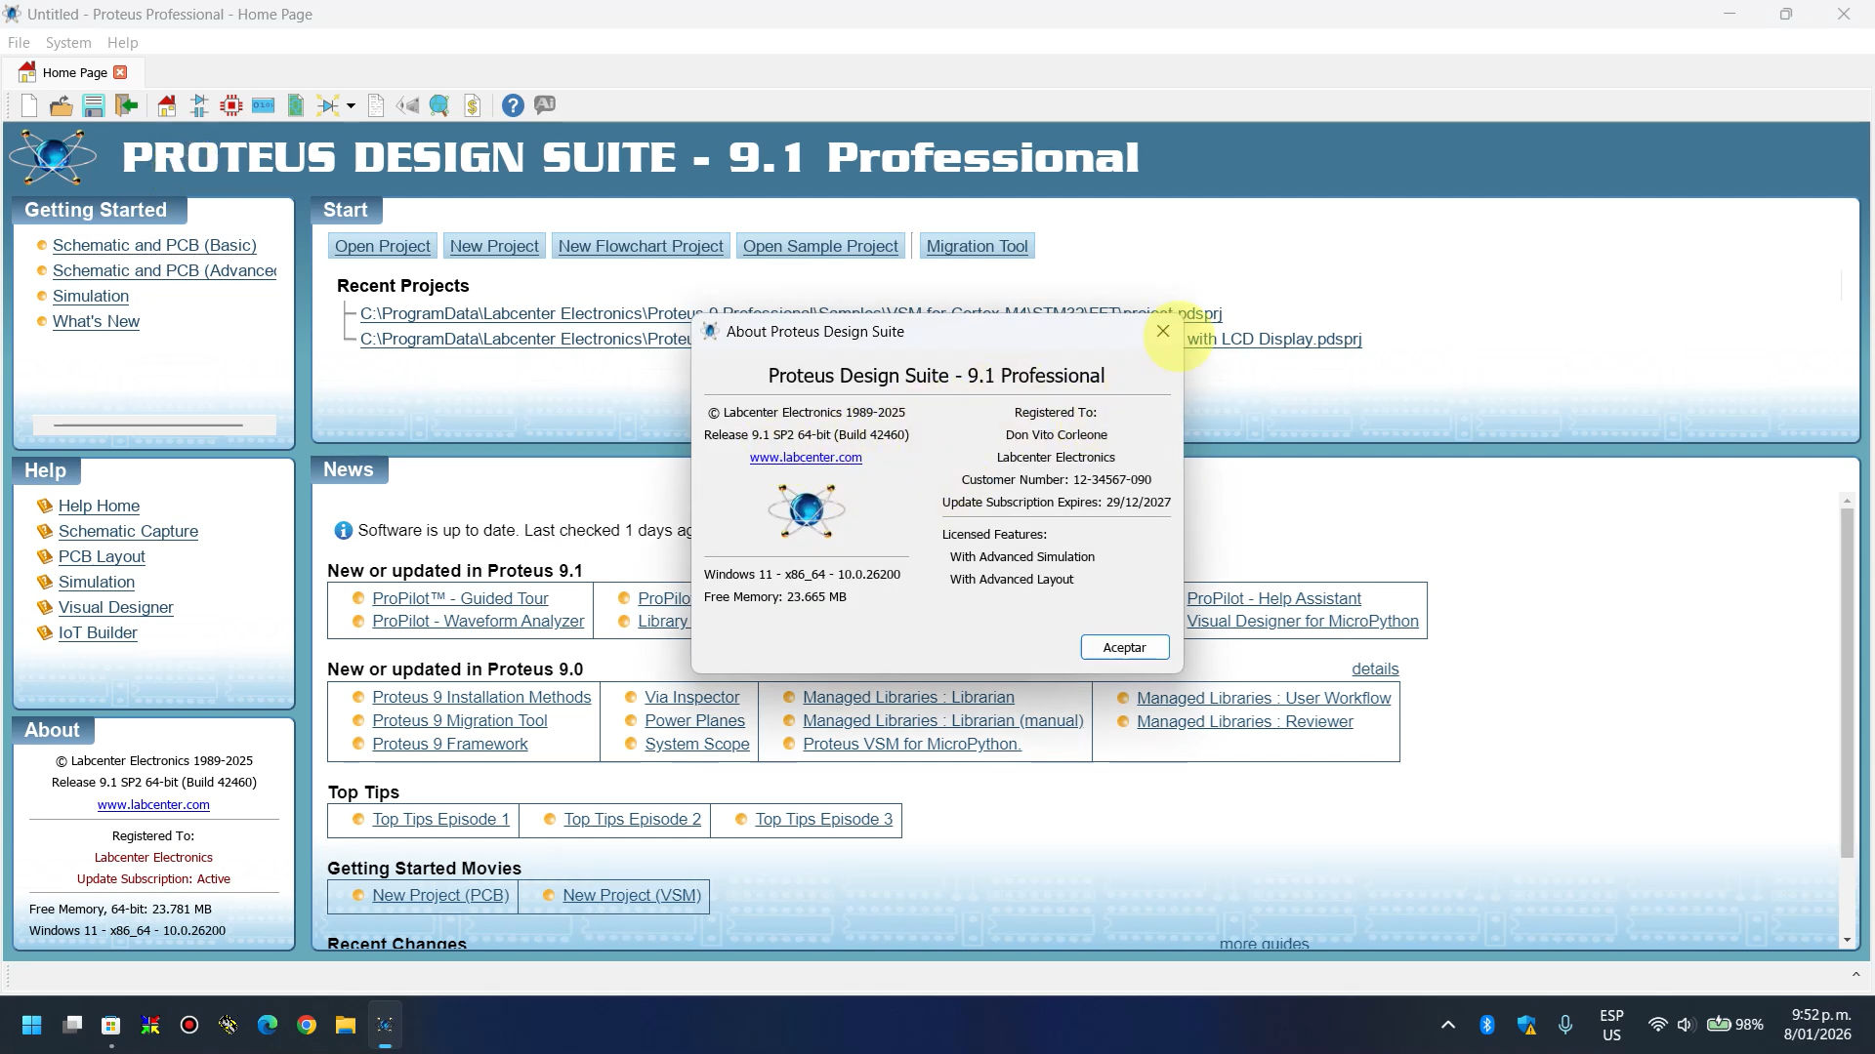The image size is (1875, 1054).
Task: Open www.labcenter.com link in About dialog
Action: (806, 457)
